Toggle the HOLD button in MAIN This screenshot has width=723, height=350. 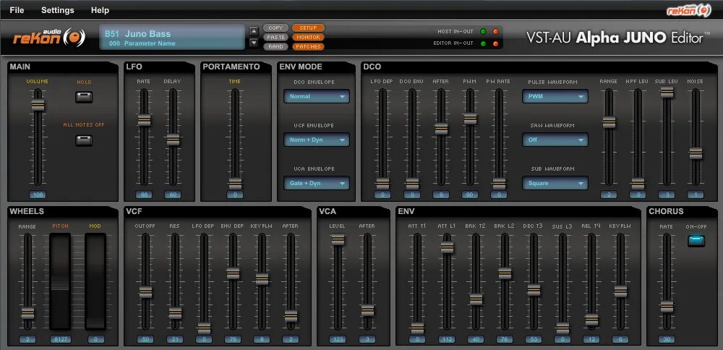click(x=84, y=98)
